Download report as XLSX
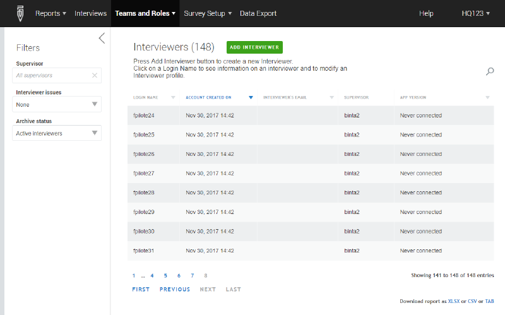This screenshot has width=505, height=315. coord(453,301)
